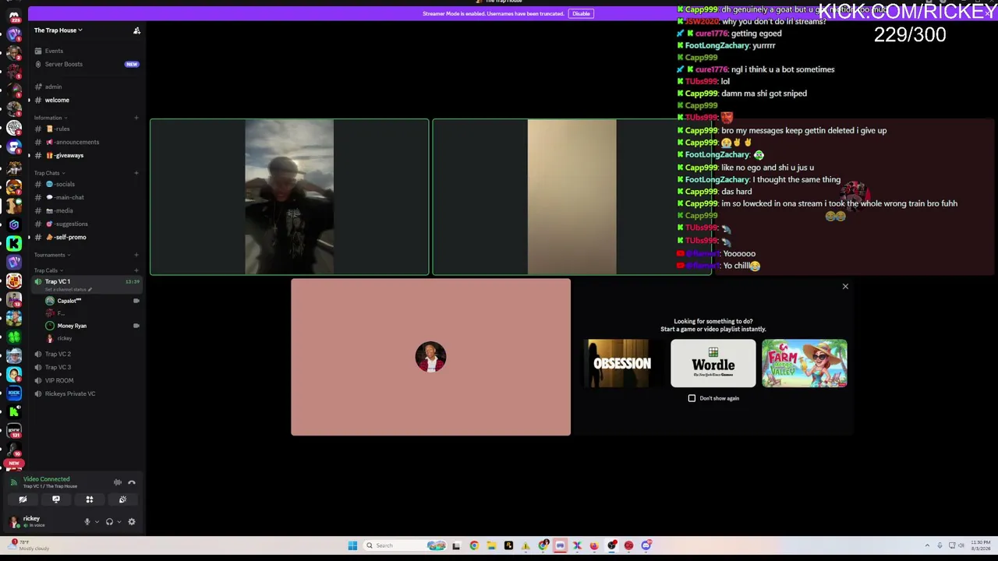
Task: Disconnect from the voice call
Action: point(132,482)
